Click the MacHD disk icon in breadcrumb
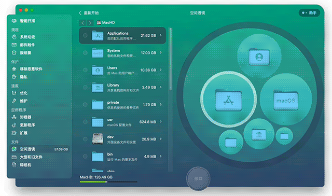The image size is (332, 196). (99, 22)
